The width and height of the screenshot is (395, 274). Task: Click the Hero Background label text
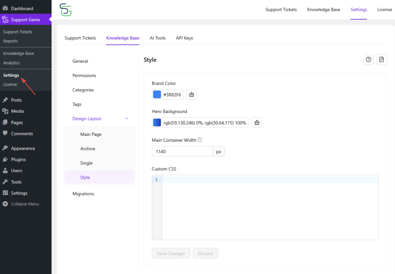click(169, 112)
